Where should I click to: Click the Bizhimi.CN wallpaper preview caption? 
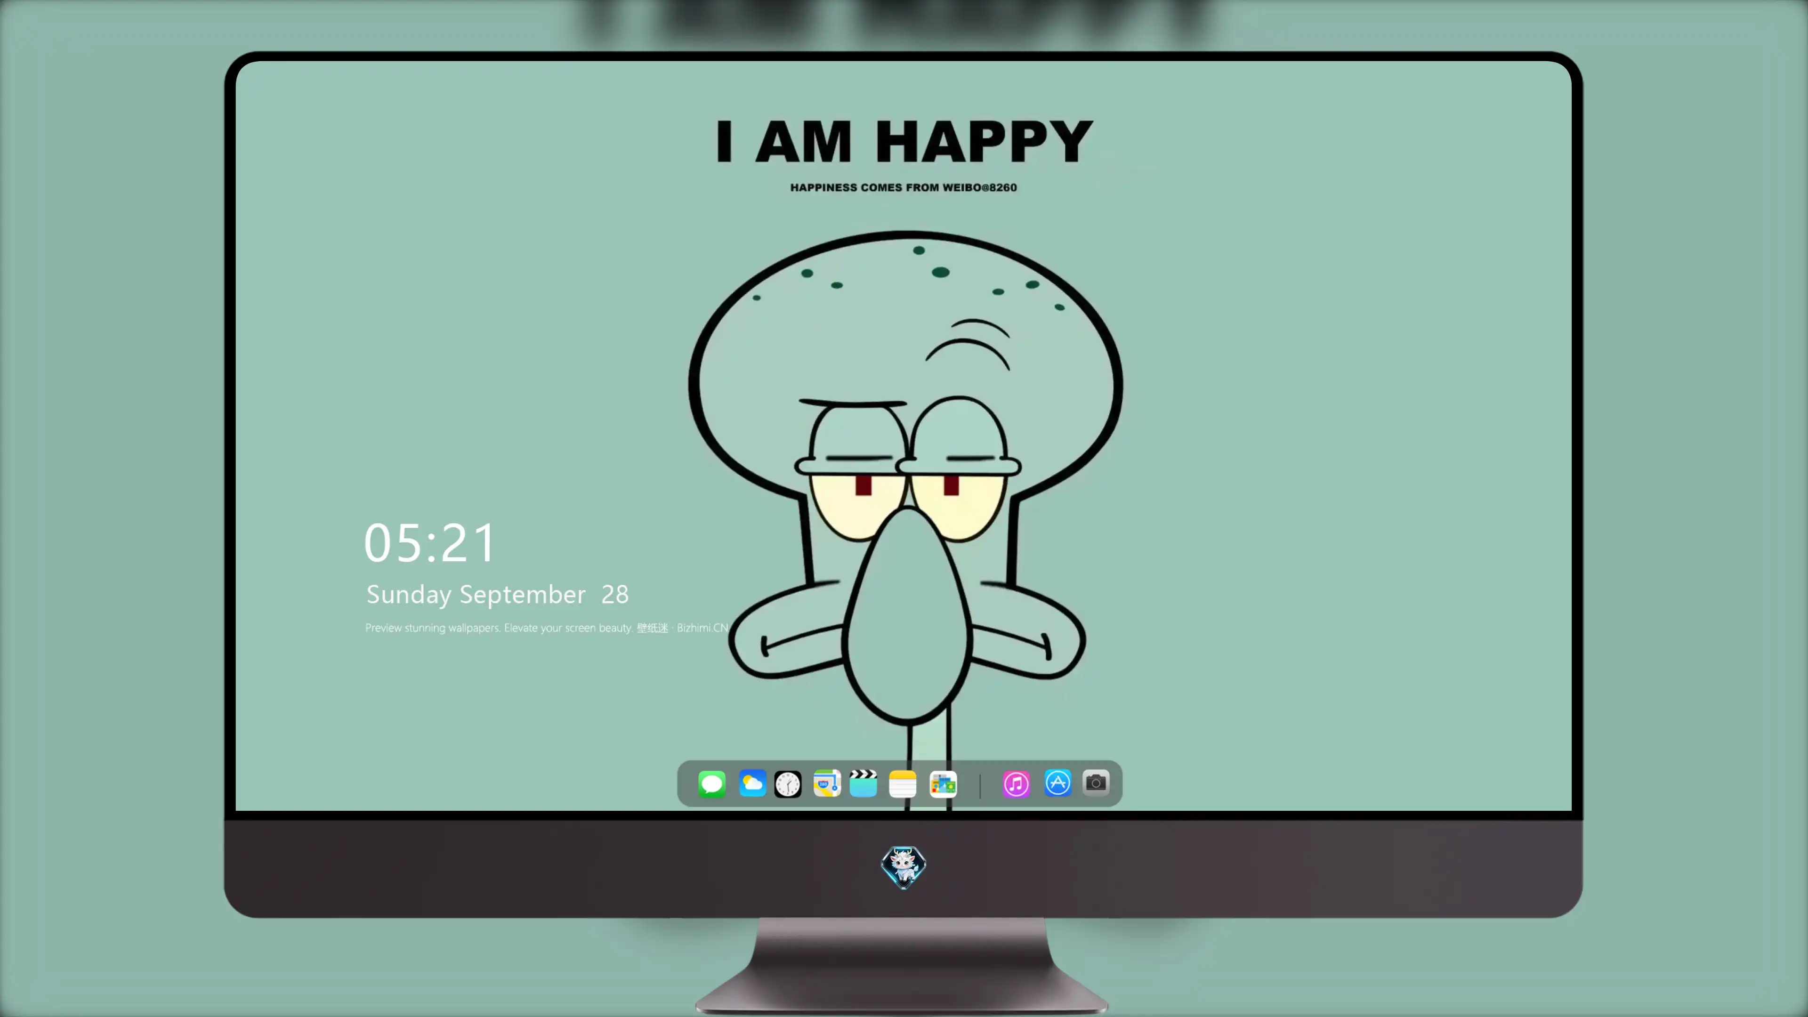point(547,628)
